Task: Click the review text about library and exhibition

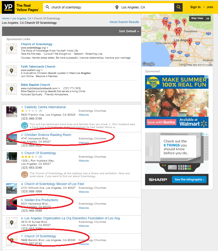Action: [x=80, y=175]
